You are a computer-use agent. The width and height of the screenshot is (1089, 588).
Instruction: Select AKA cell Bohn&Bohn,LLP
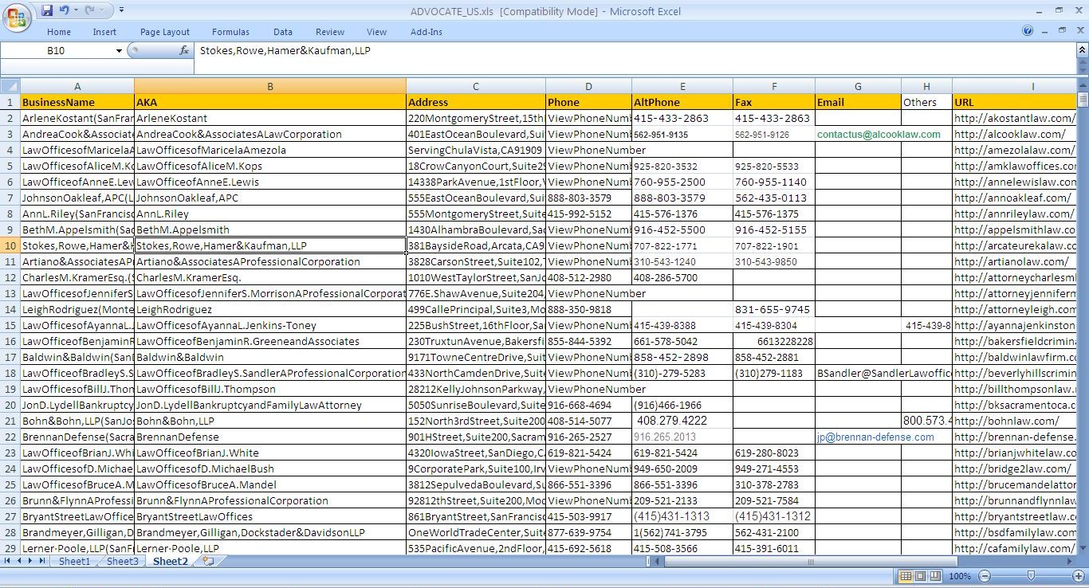pyautogui.click(x=270, y=421)
